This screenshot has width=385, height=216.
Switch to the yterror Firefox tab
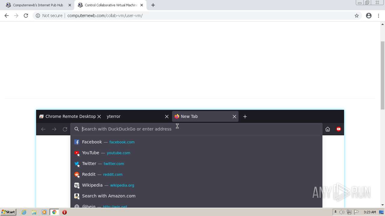click(x=137, y=116)
